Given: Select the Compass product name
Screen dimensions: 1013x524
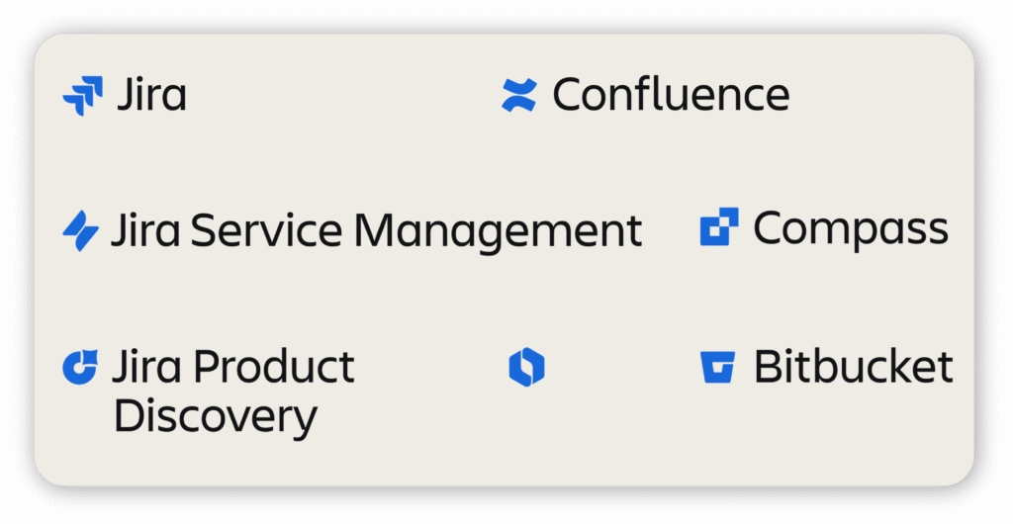Looking at the screenshot, I should click(x=851, y=229).
